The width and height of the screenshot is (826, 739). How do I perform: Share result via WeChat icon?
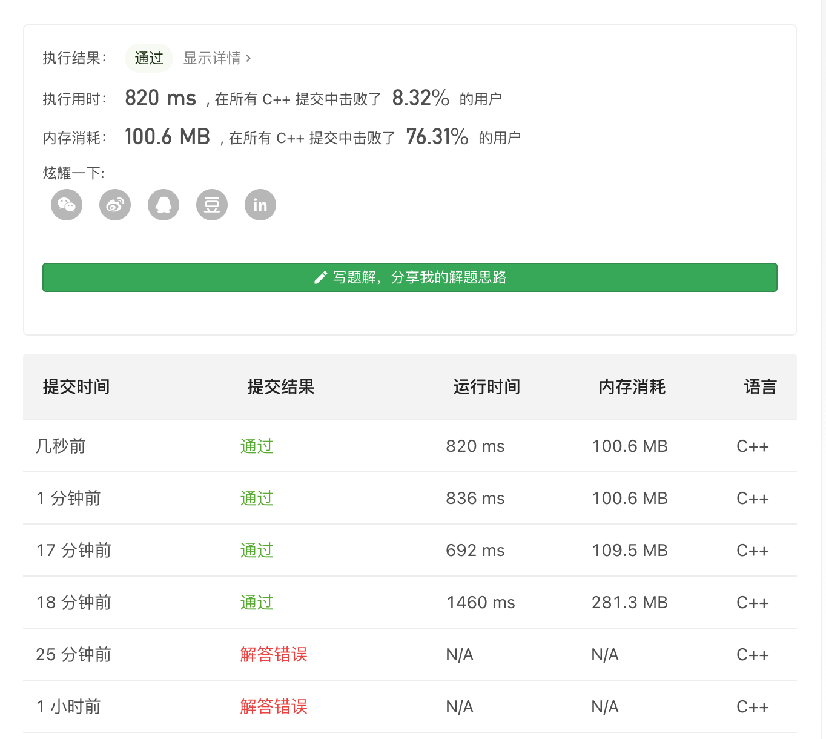[x=67, y=205]
